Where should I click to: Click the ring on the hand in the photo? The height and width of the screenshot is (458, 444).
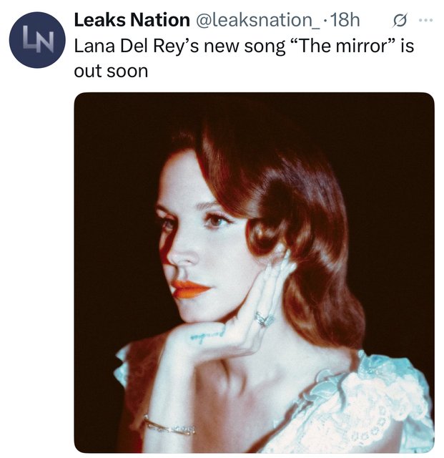(x=265, y=319)
